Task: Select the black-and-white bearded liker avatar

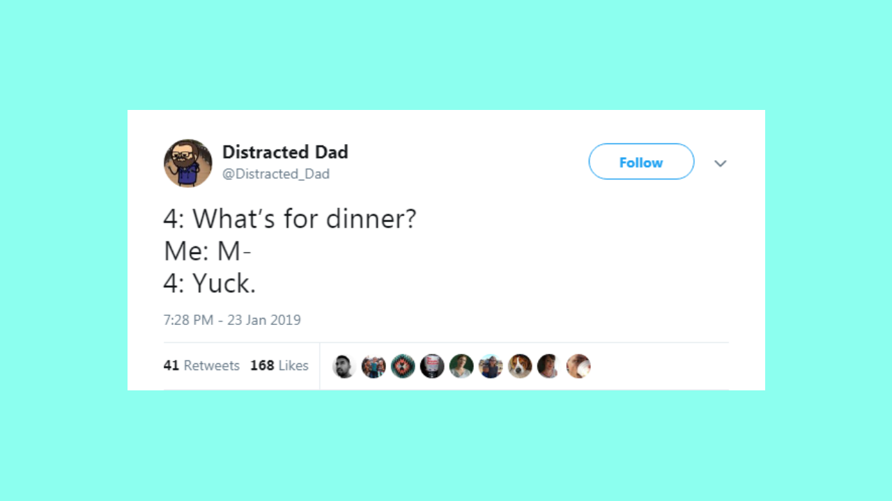Action: (x=344, y=366)
